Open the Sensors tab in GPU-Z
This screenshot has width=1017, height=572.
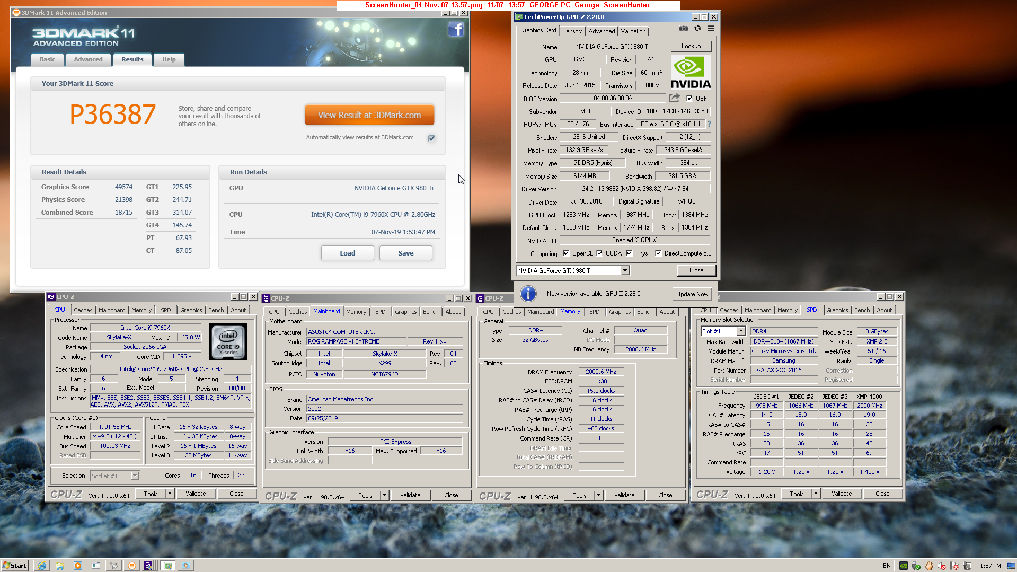click(572, 31)
